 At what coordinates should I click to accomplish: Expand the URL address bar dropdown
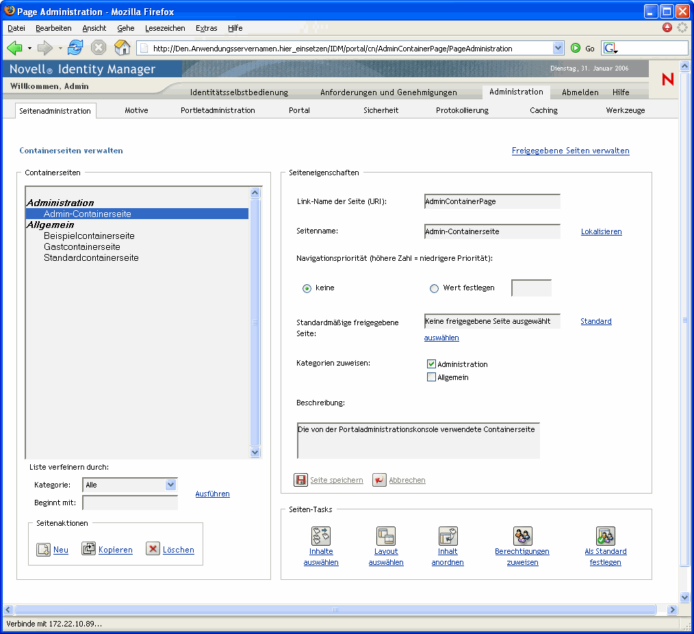tap(558, 48)
